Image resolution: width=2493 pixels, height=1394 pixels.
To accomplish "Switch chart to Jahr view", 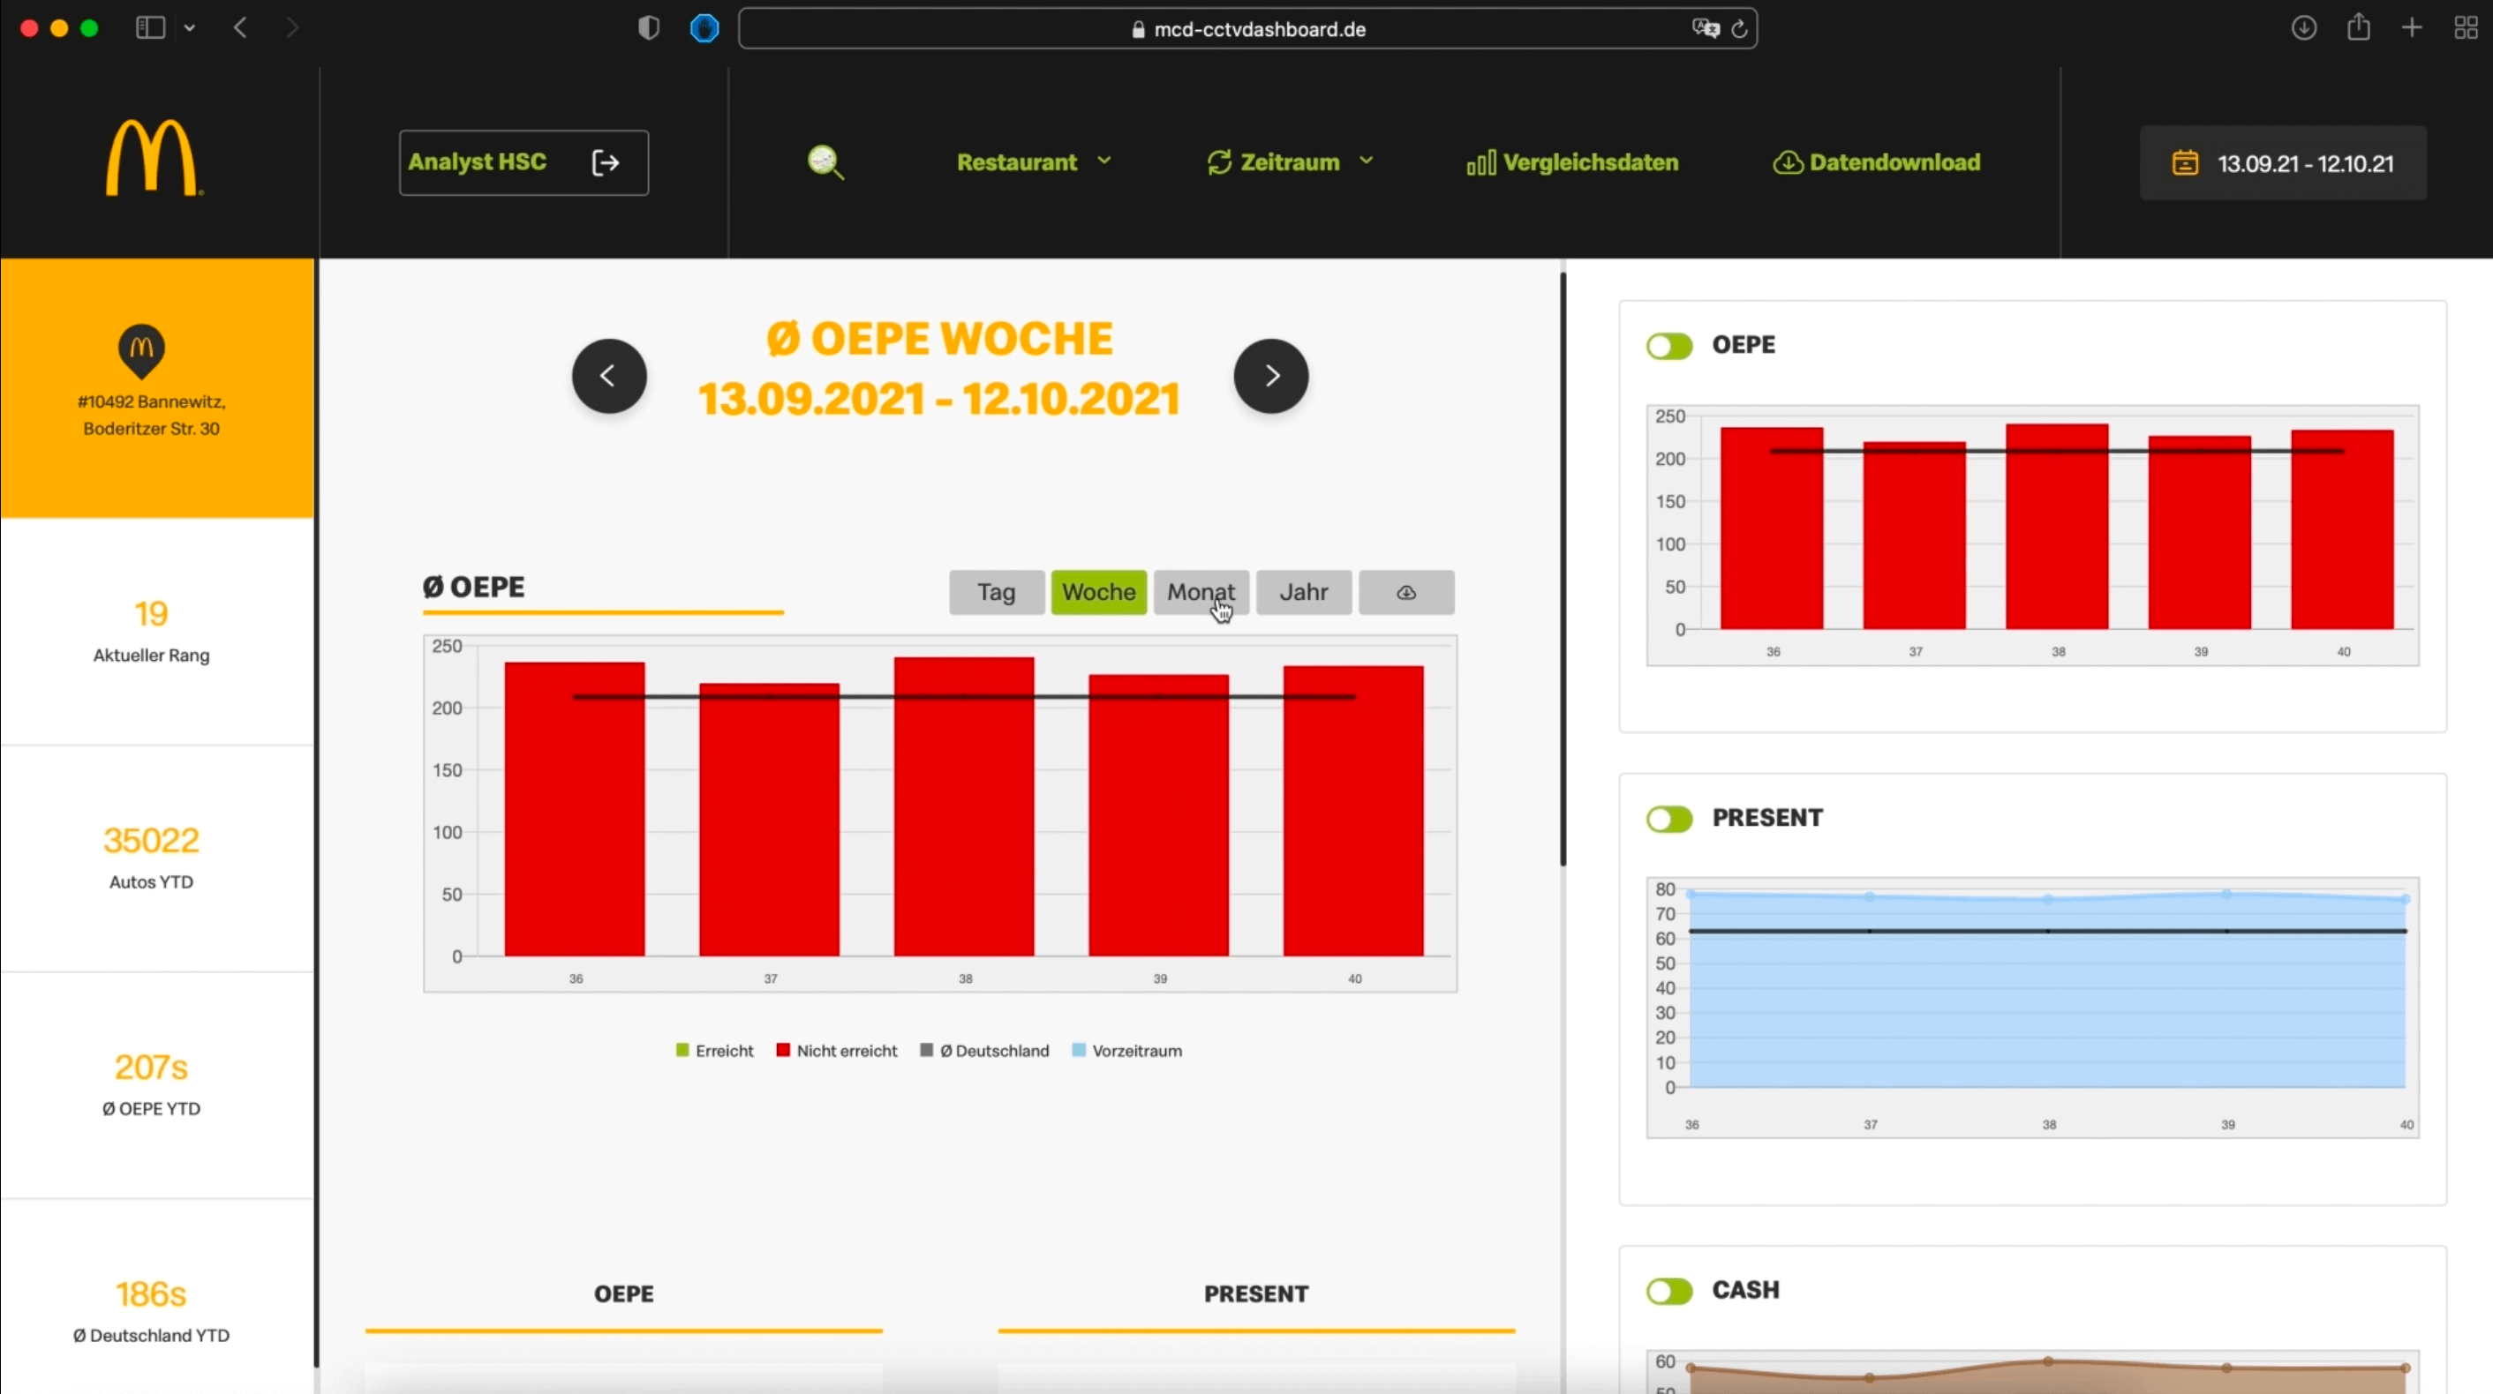I will [1304, 592].
